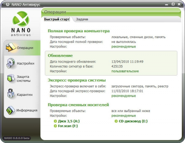This screenshot has width=185, height=143.
Task: Click the NANO 0.8.0.0 beta version label
Action: (x=17, y=138)
